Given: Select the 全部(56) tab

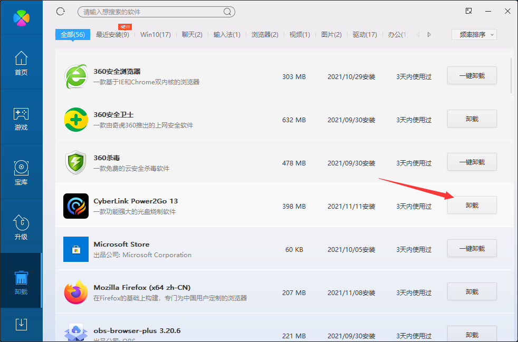Looking at the screenshot, I should (x=73, y=35).
